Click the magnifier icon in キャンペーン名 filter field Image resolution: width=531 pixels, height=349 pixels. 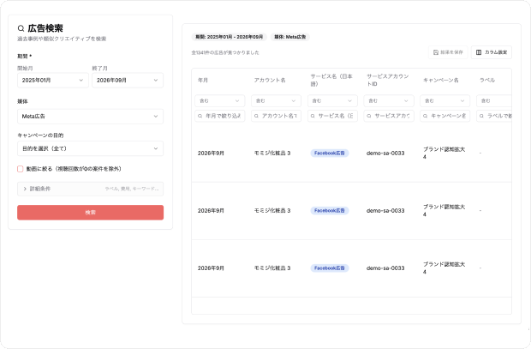[x=425, y=116]
